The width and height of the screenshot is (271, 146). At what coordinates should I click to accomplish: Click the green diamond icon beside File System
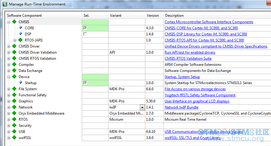pyautogui.click(x=14, y=89)
